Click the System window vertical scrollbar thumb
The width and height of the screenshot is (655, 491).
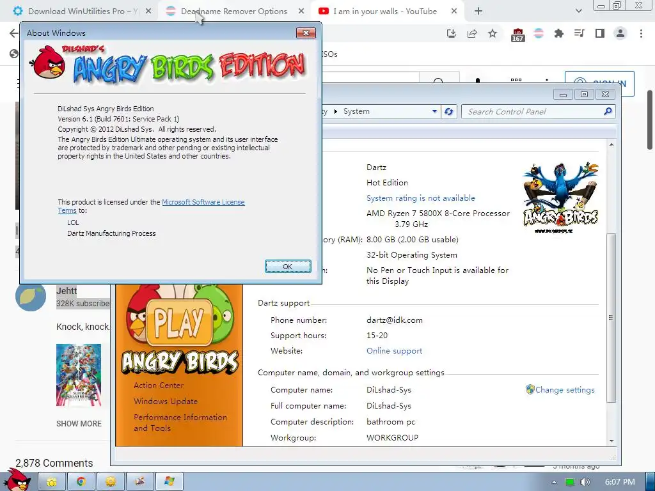click(611, 317)
